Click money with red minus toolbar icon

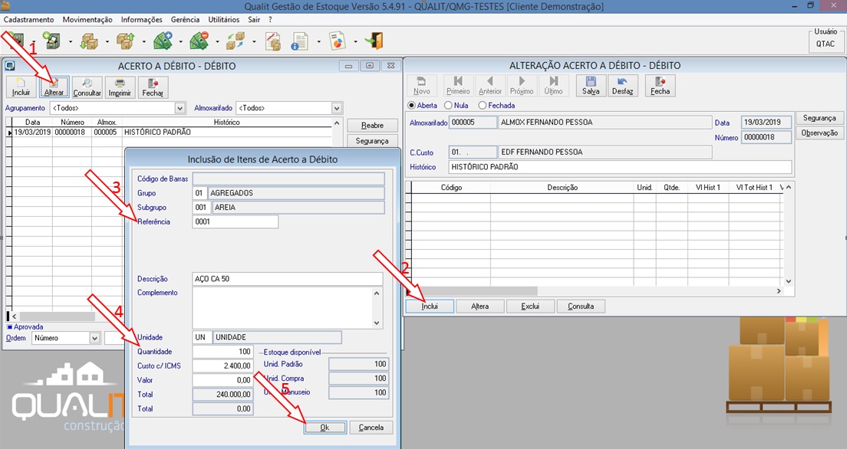pyautogui.click(x=199, y=41)
